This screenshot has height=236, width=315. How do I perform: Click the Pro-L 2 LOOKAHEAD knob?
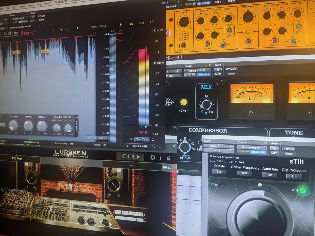(13, 125)
